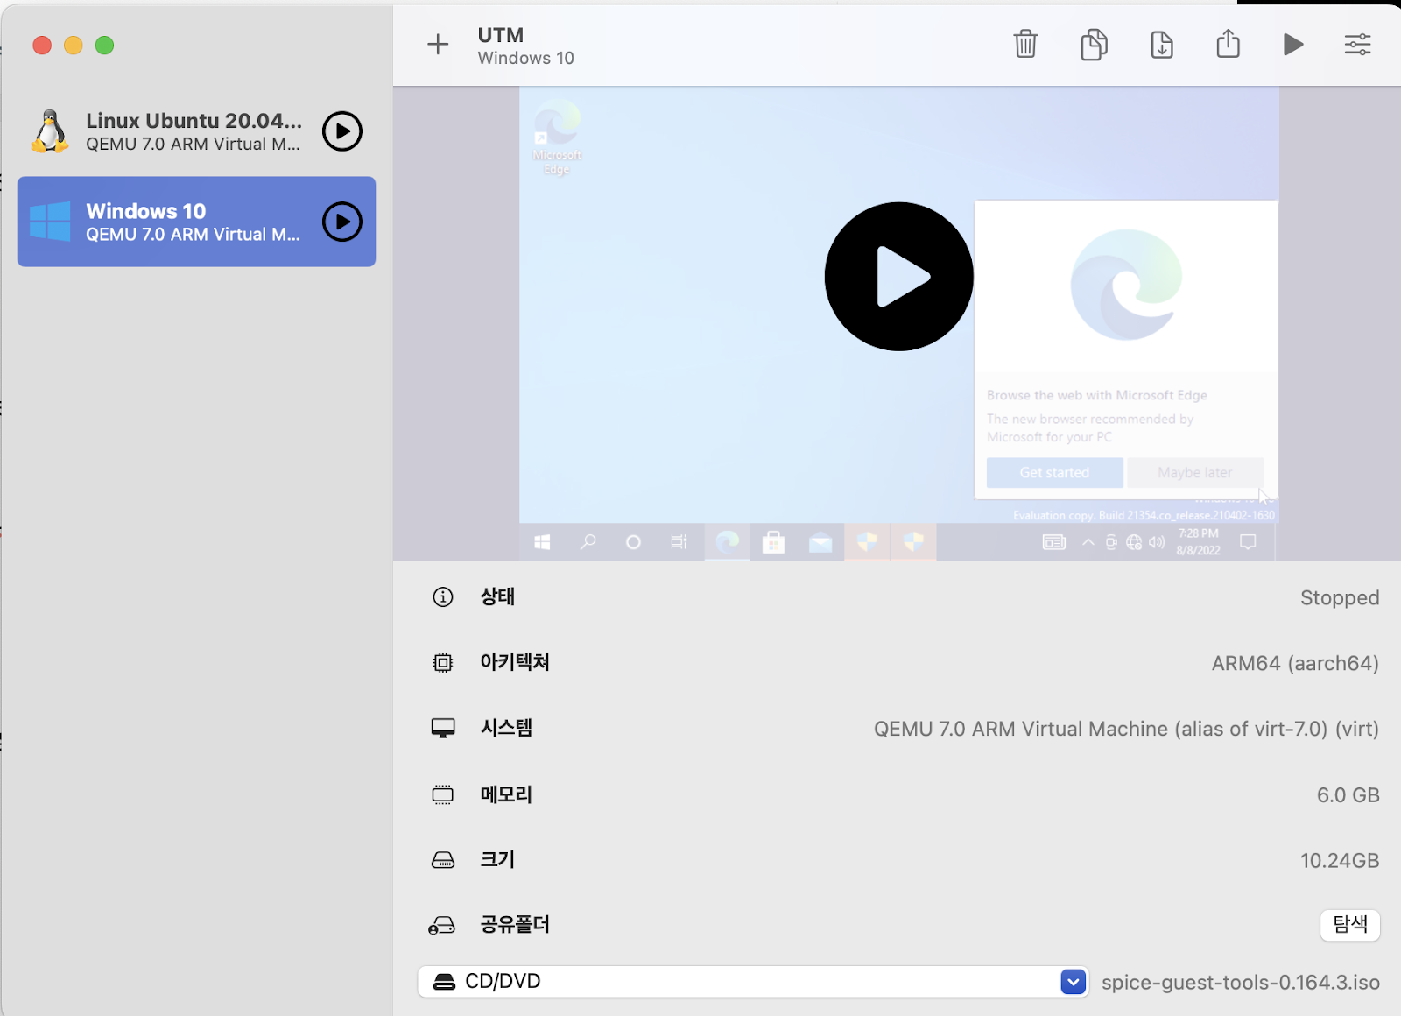
Task: Click the Tux penguin icon for Ubuntu
Action: tap(50, 131)
